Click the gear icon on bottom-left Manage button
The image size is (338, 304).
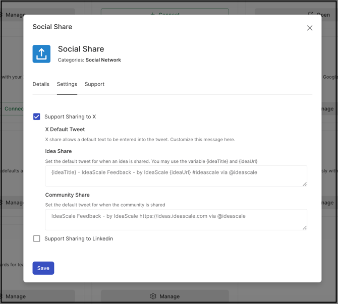[x=2, y=296]
